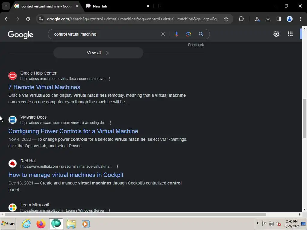Open the Downloads tray icon
The height and width of the screenshot is (230, 307).
pos(268,19)
